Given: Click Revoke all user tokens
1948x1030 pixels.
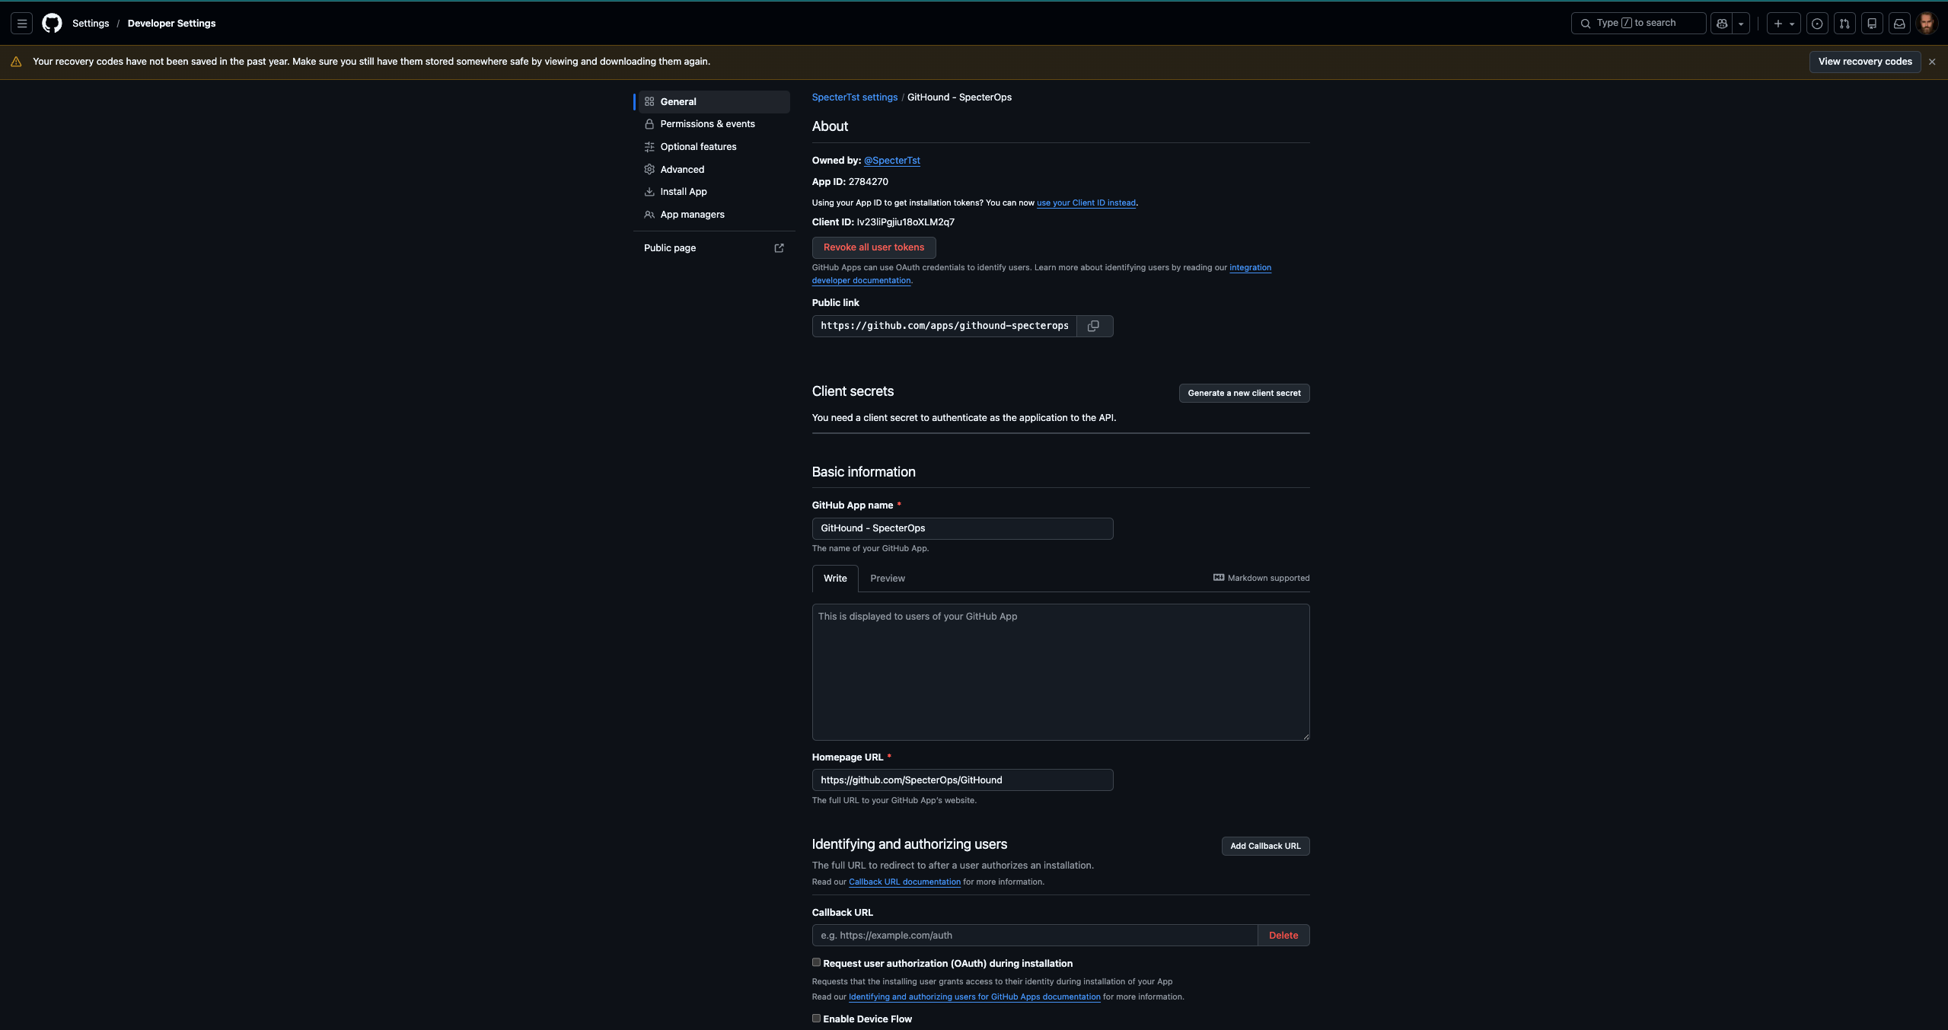Looking at the screenshot, I should tap(873, 247).
